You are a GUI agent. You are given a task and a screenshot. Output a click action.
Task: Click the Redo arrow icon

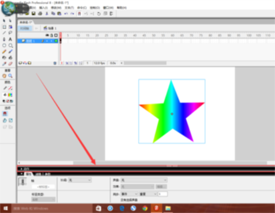(73, 14)
